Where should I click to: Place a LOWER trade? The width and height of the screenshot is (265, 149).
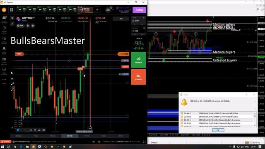138,77
